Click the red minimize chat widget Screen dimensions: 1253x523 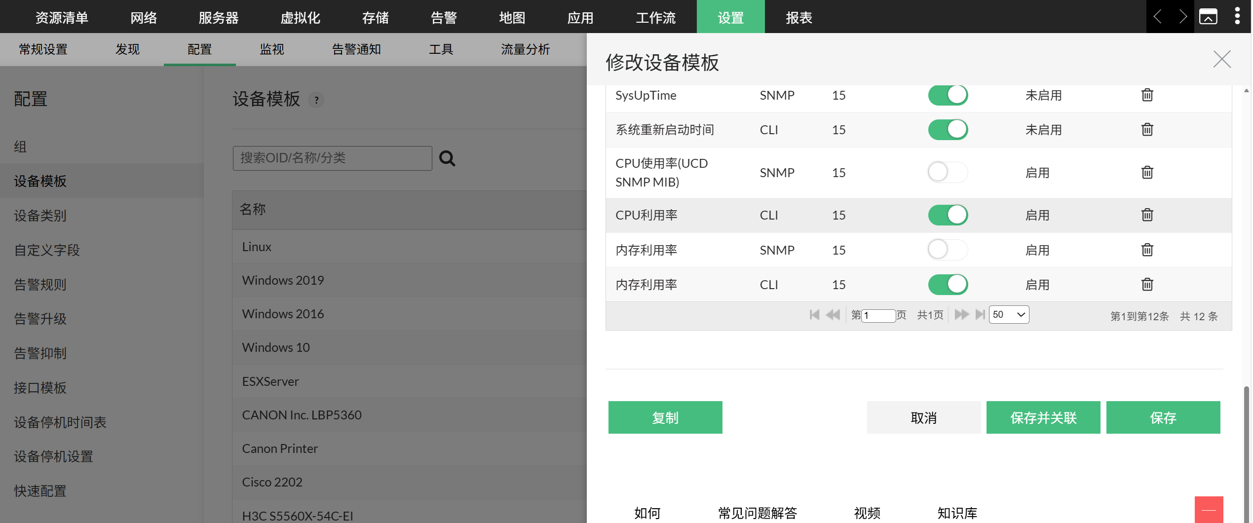(1209, 510)
